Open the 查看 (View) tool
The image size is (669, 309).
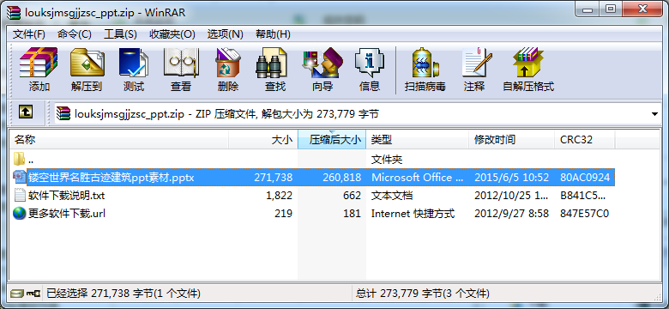pyautogui.click(x=180, y=63)
